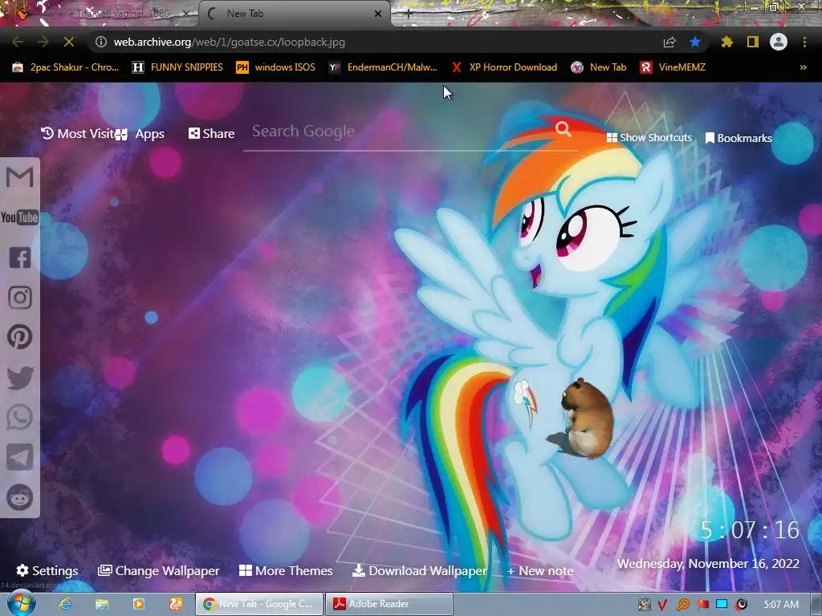Screen dimensions: 822x616
Task: Open the XP Horror Download bookmark
Action: click(504, 67)
